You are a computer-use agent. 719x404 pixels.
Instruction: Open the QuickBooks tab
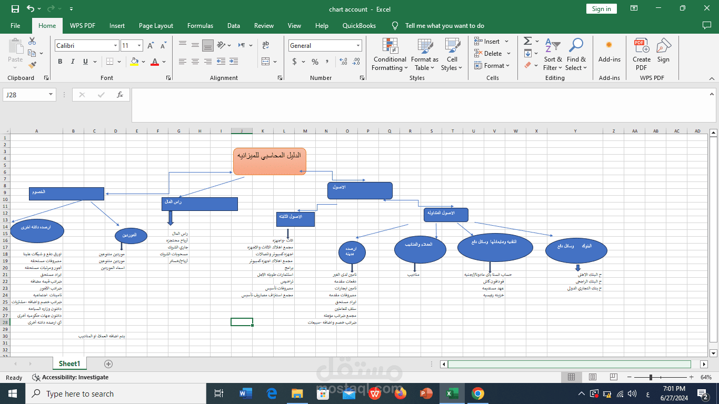359,25
